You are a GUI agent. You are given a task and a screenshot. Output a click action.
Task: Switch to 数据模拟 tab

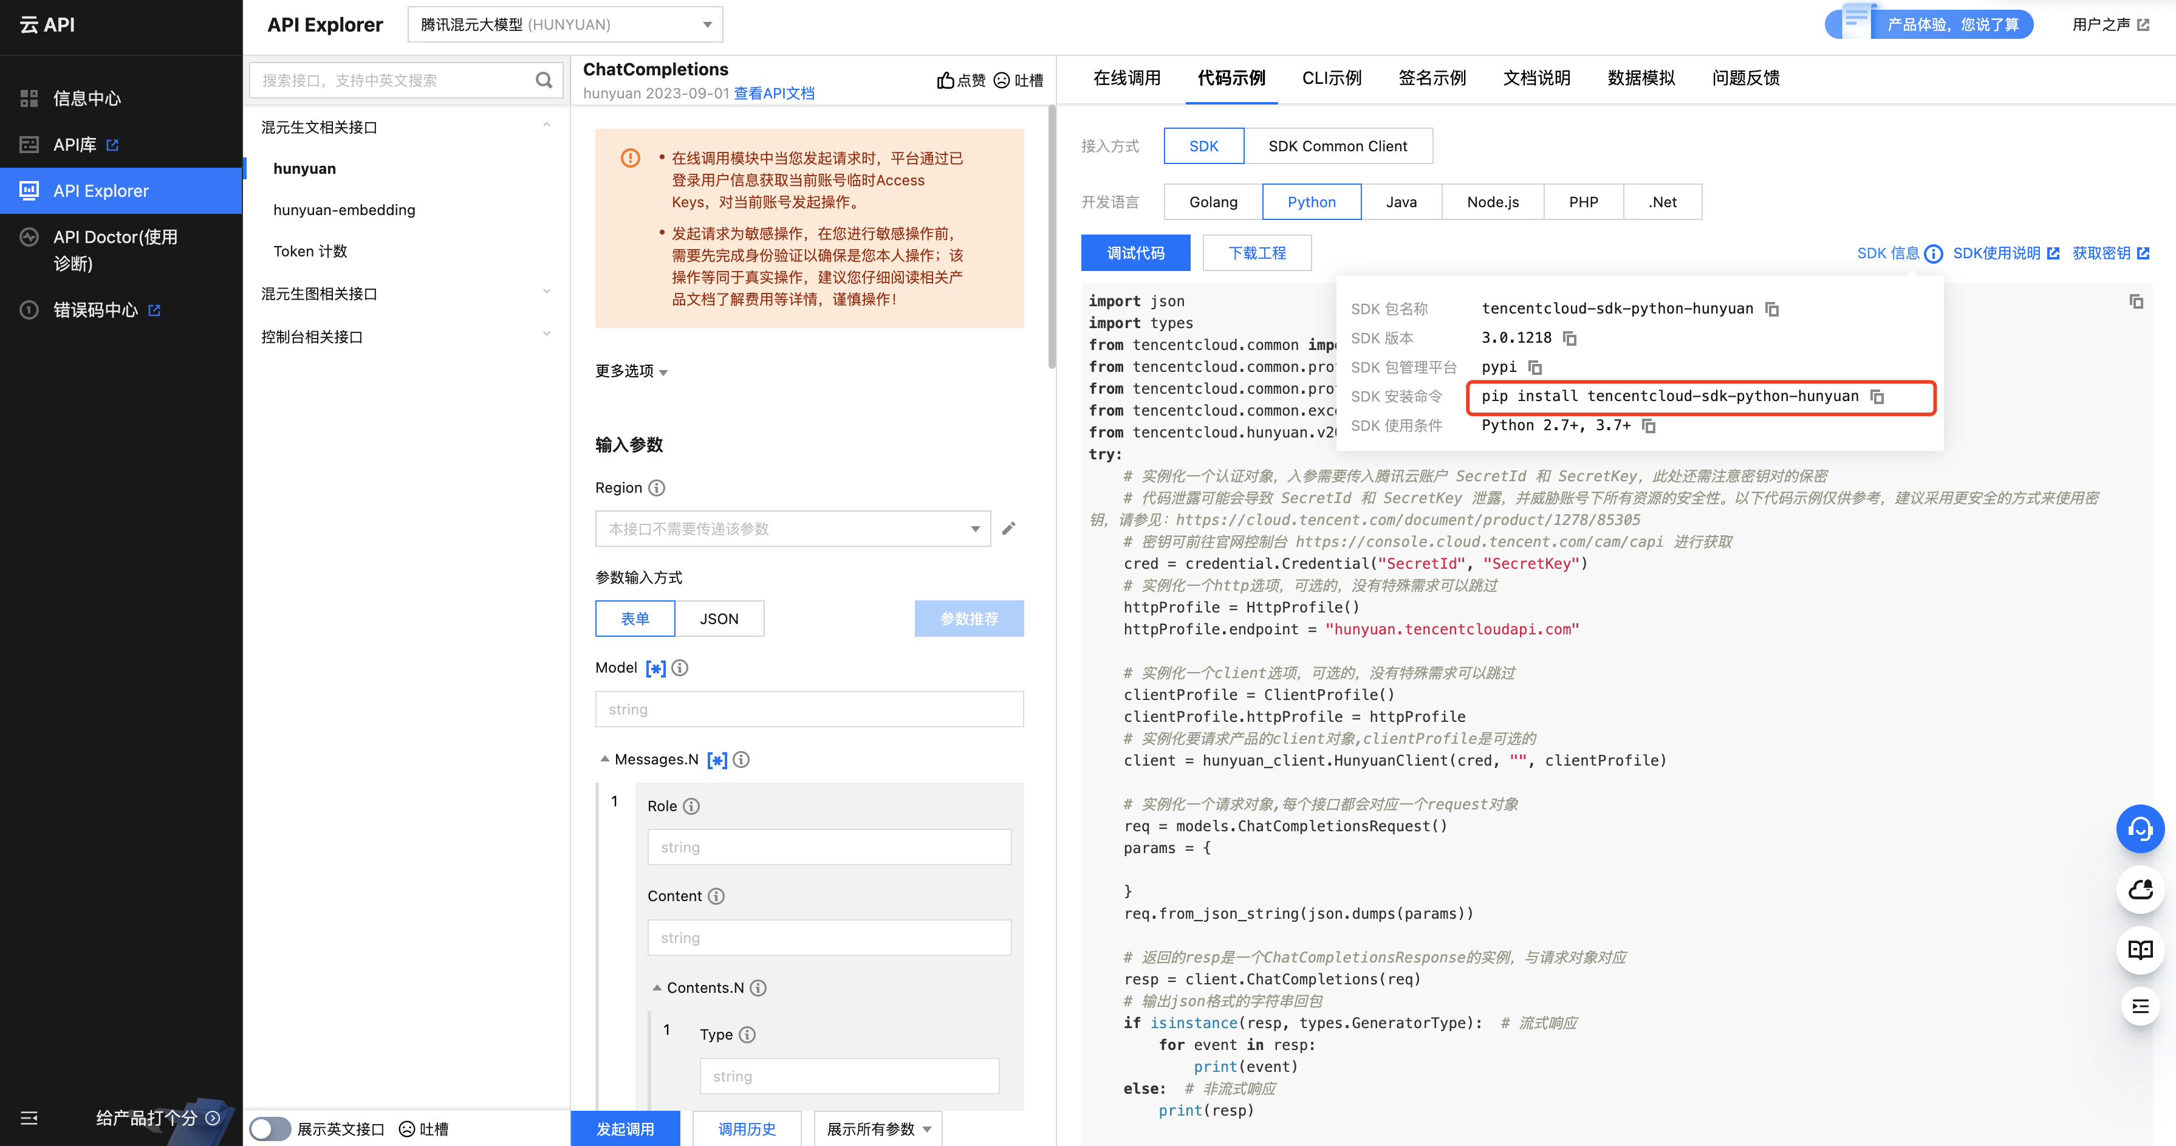1640,78
